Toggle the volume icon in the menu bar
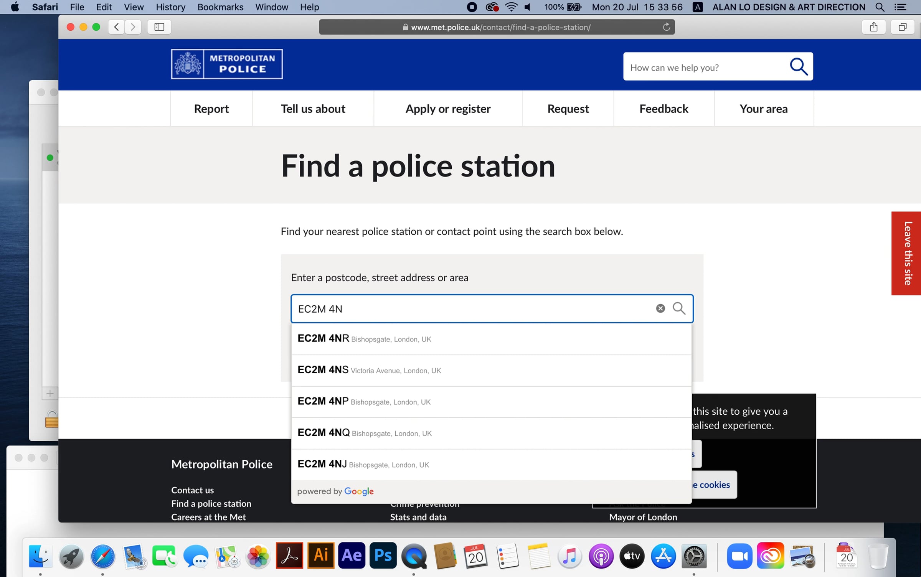The height and width of the screenshot is (577, 921). pyautogui.click(x=528, y=7)
